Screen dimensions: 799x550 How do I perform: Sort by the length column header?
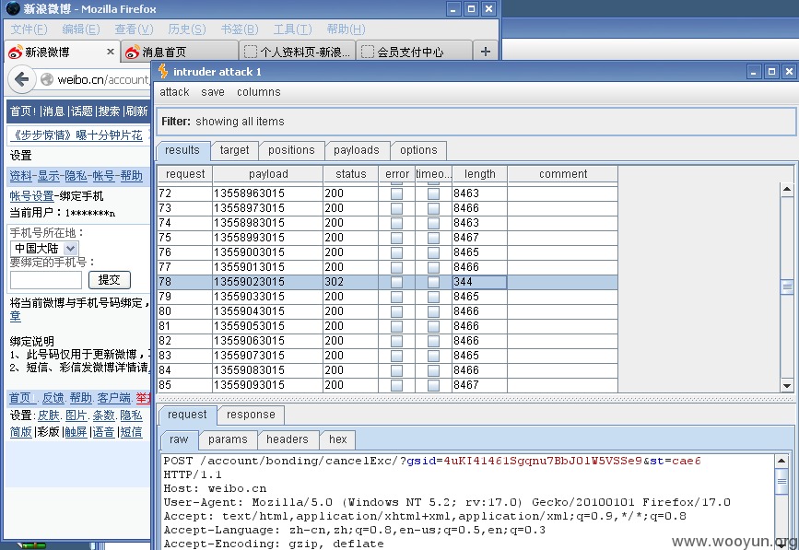(x=479, y=174)
